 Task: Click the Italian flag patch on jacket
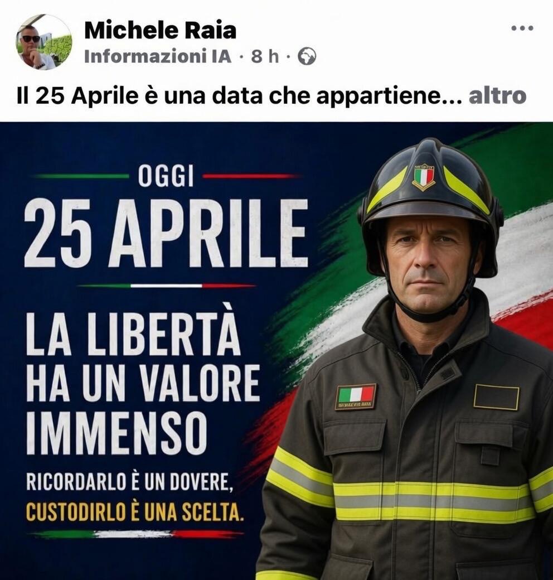(x=356, y=397)
